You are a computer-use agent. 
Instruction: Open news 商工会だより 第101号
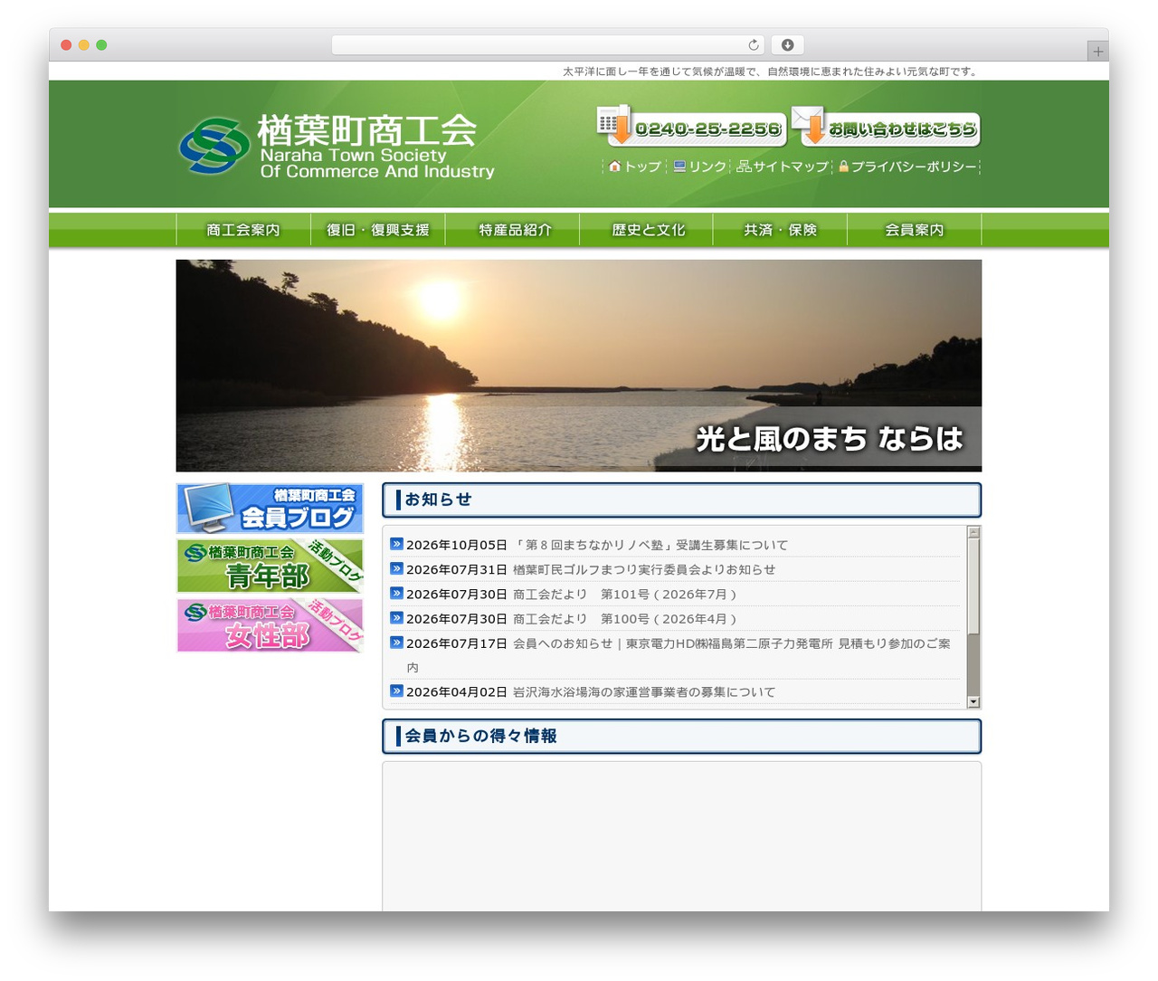pyautogui.click(x=625, y=594)
